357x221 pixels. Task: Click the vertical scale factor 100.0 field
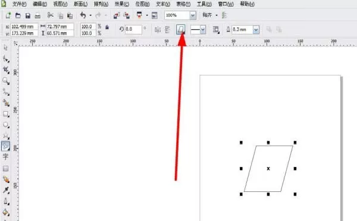88,33
